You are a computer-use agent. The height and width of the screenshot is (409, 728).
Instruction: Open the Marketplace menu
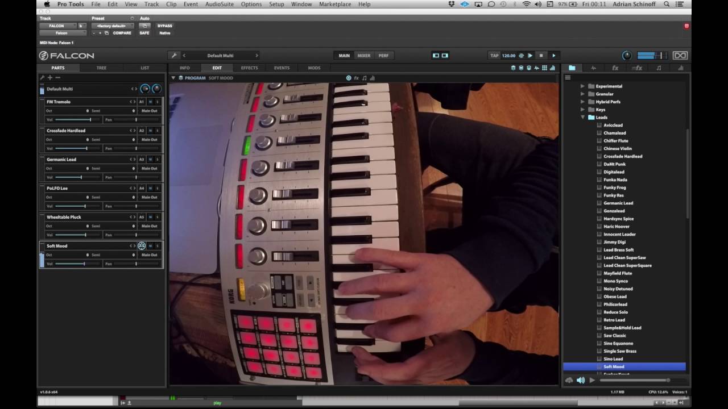coord(335,4)
